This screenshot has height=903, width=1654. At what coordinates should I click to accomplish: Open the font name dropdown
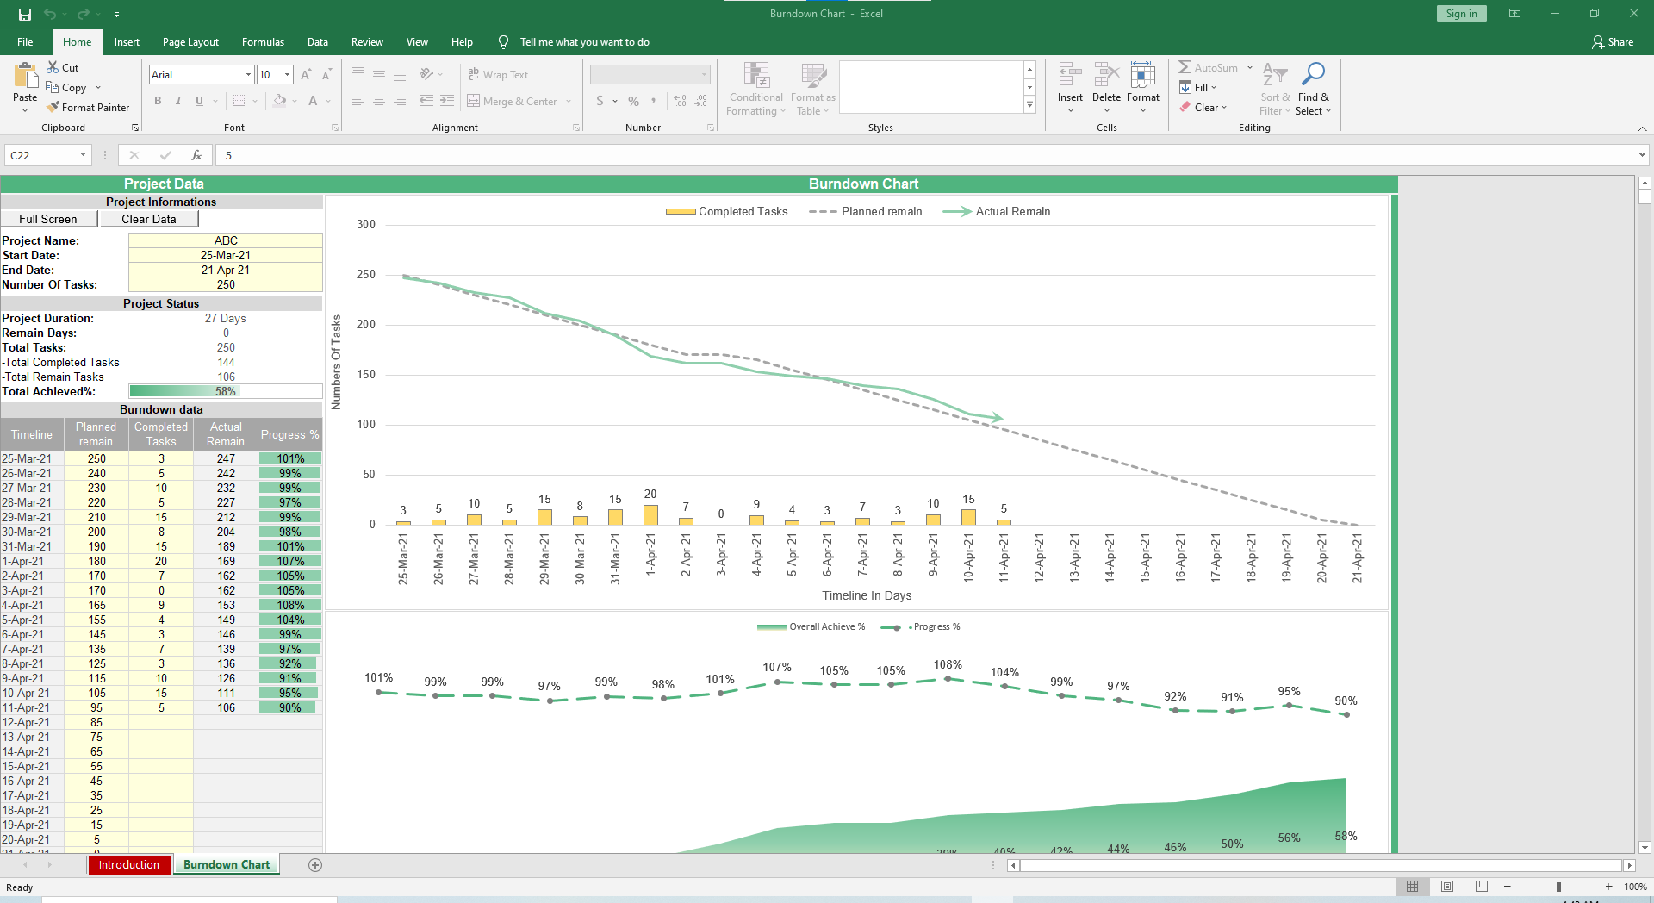tap(247, 74)
